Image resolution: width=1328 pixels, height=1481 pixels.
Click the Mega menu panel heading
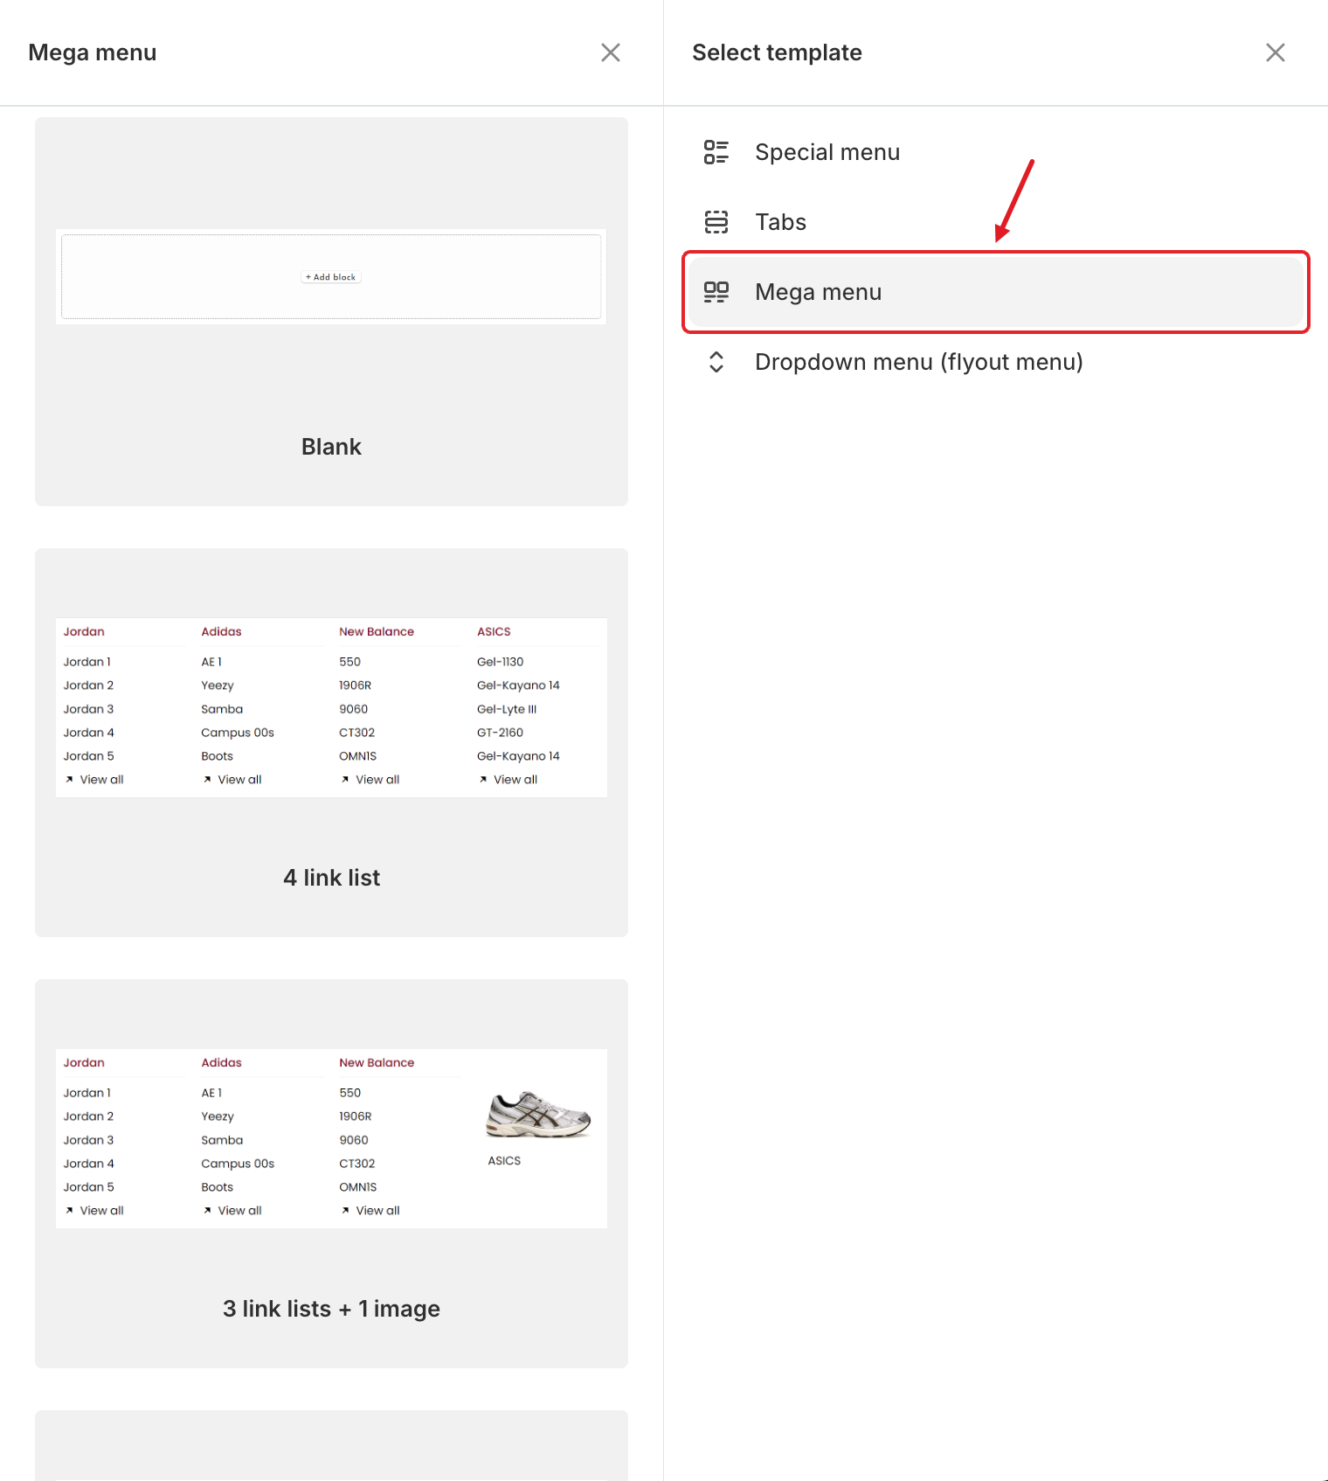point(93,52)
